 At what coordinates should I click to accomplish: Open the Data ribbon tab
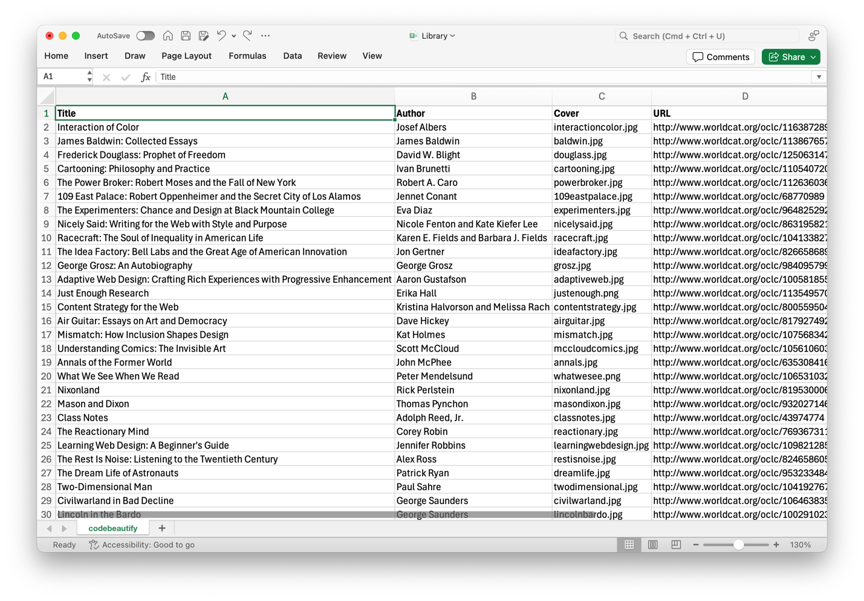(293, 56)
